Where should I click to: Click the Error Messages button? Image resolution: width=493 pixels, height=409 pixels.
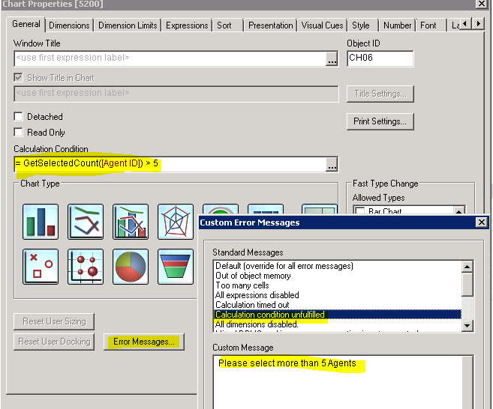tap(144, 342)
